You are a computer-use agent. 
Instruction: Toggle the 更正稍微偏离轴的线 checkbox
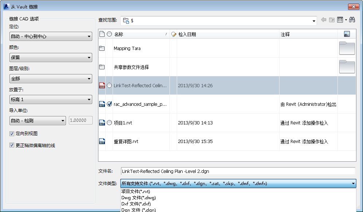12,145
